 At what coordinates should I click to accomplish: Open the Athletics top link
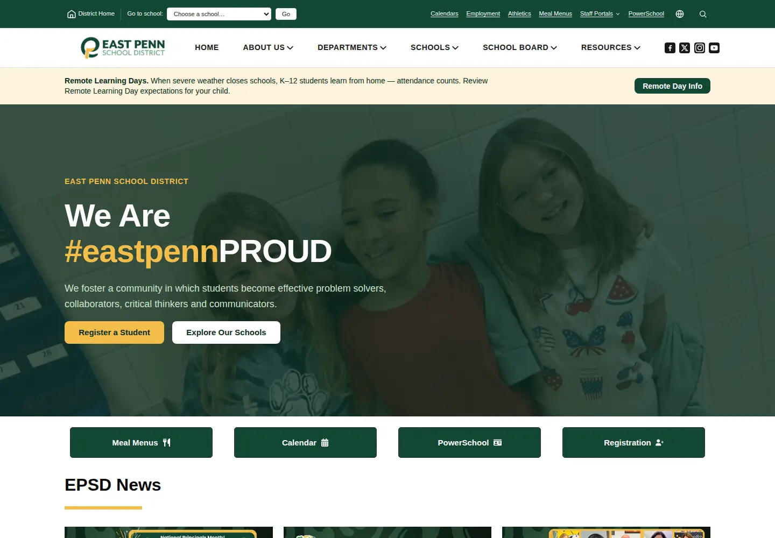pyautogui.click(x=519, y=14)
